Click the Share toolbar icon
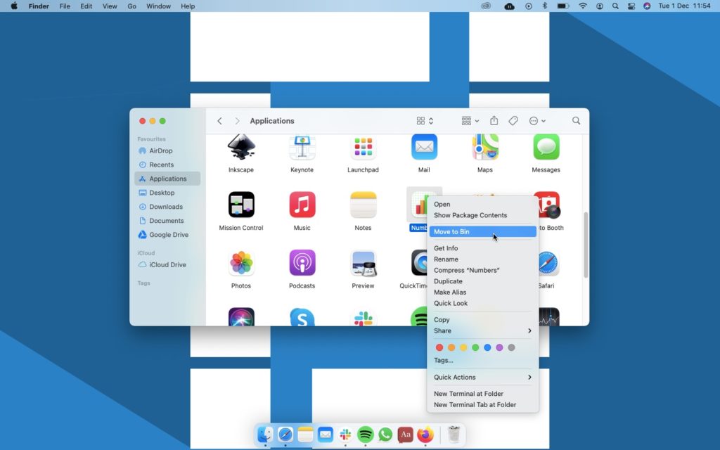 [494, 121]
